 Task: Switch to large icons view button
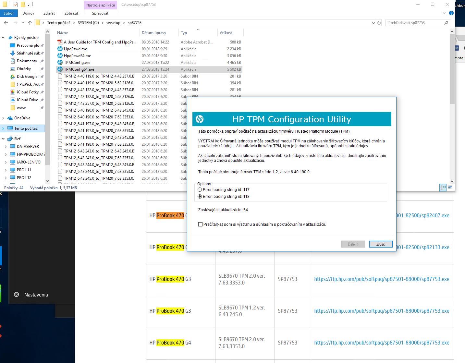(450, 188)
